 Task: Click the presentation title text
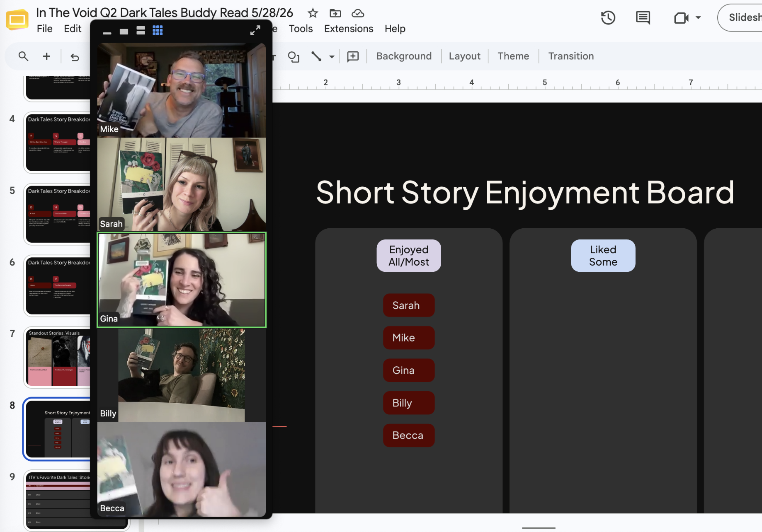(x=165, y=13)
